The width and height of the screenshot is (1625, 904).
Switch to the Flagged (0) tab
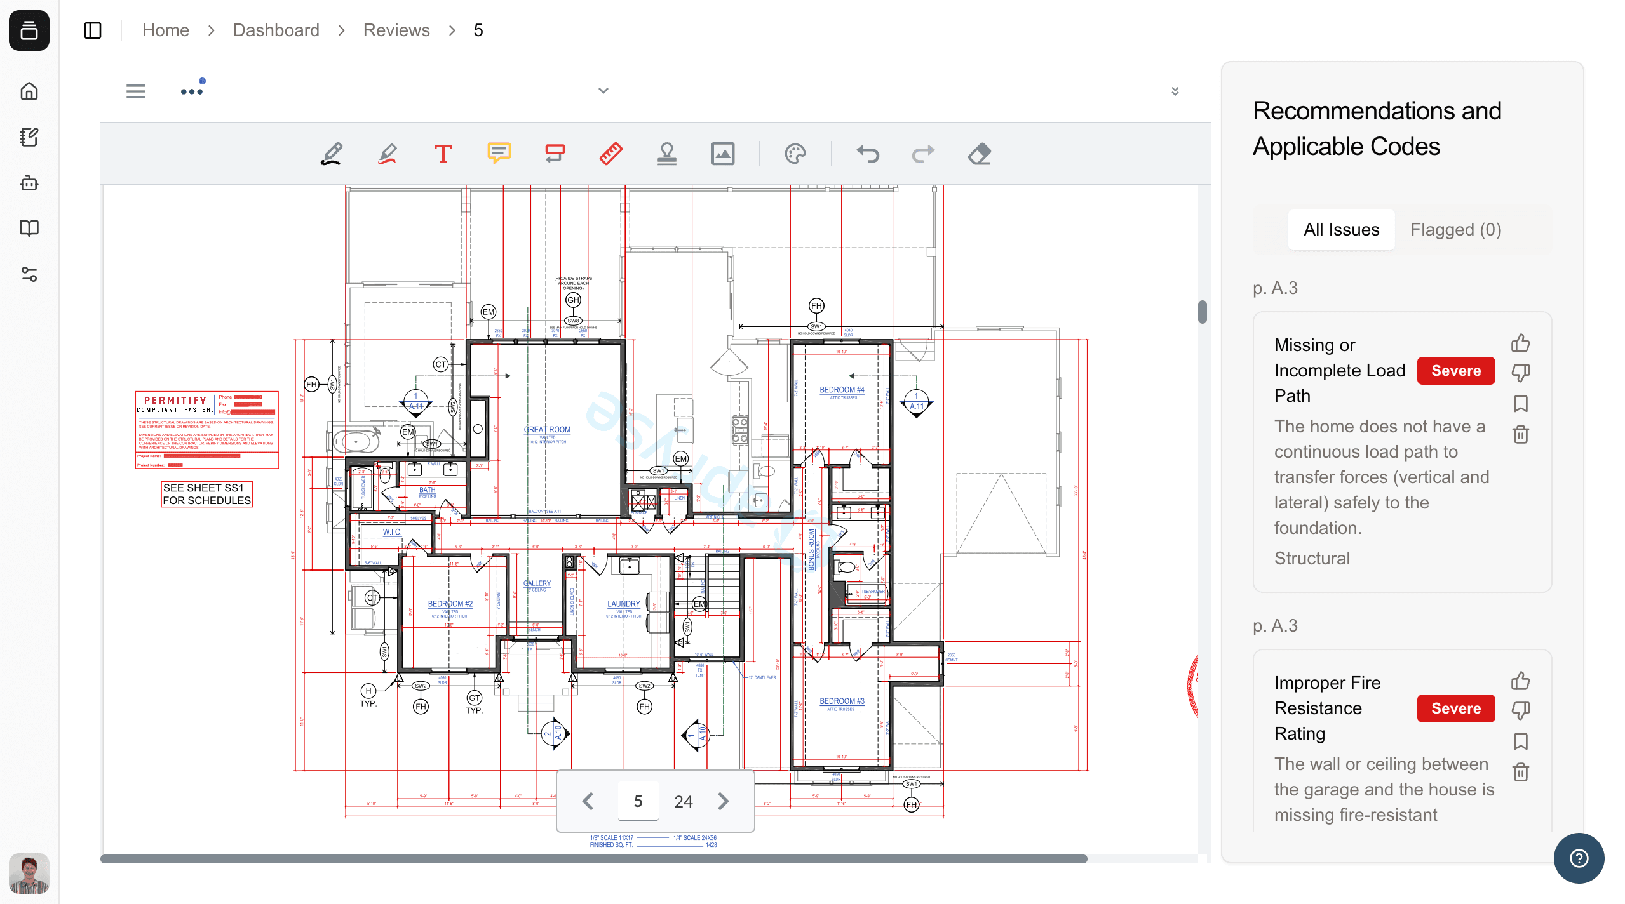pos(1455,229)
